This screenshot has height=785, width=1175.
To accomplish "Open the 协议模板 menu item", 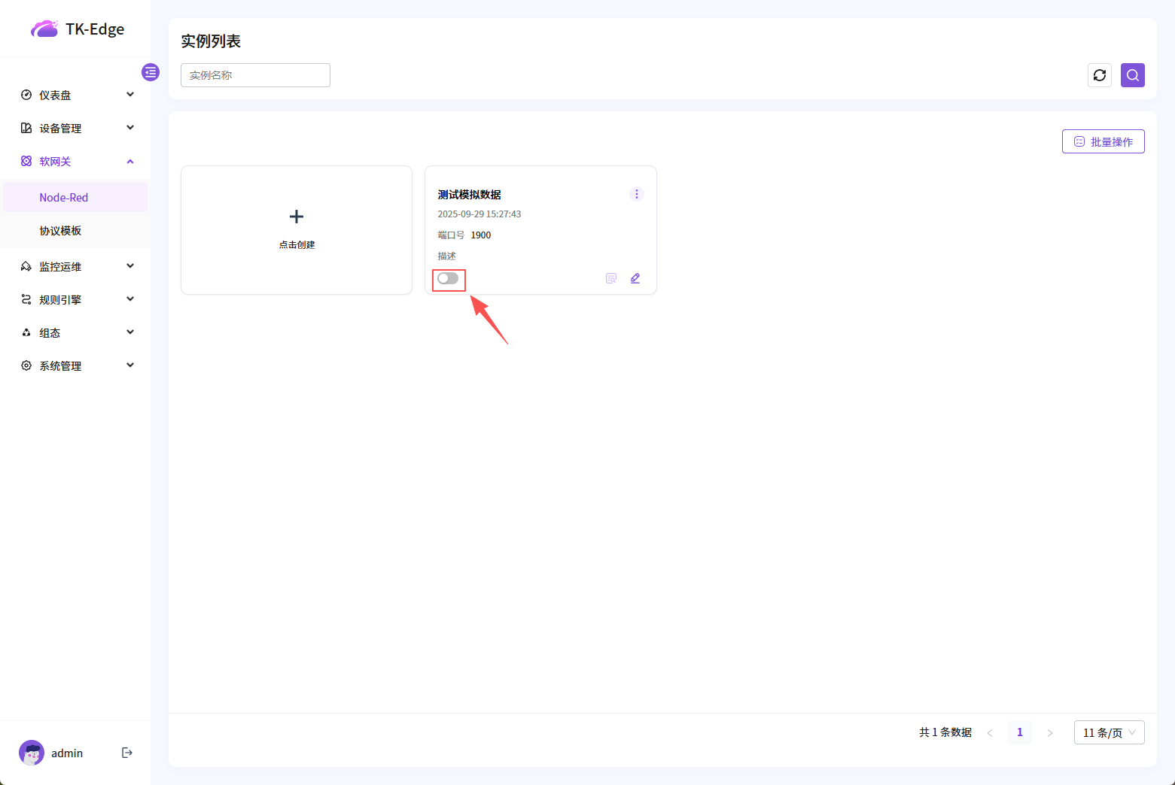I will pos(60,231).
